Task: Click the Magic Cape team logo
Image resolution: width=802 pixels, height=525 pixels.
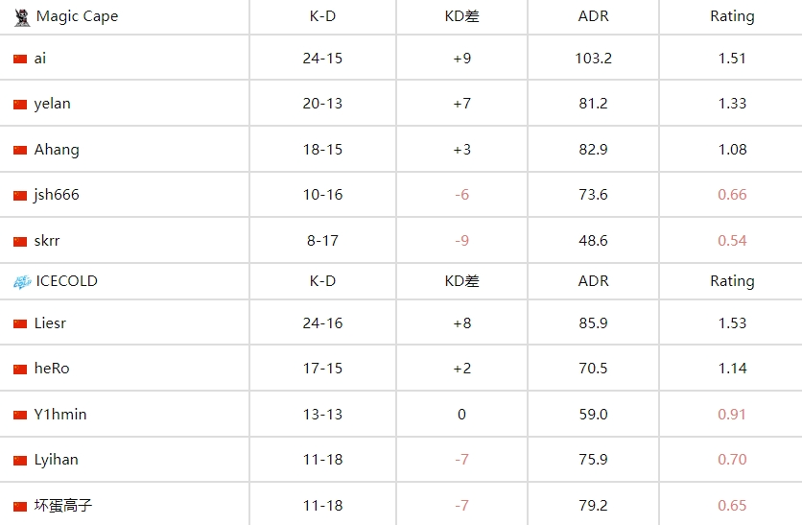Action: point(21,16)
